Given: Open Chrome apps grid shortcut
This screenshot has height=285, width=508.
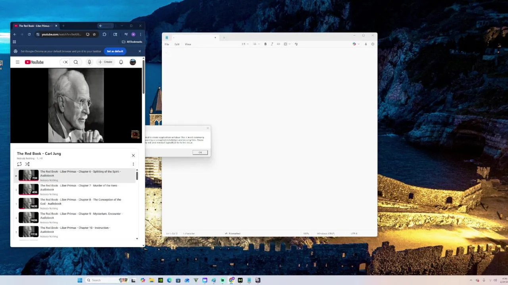Looking at the screenshot, I should [14, 42].
